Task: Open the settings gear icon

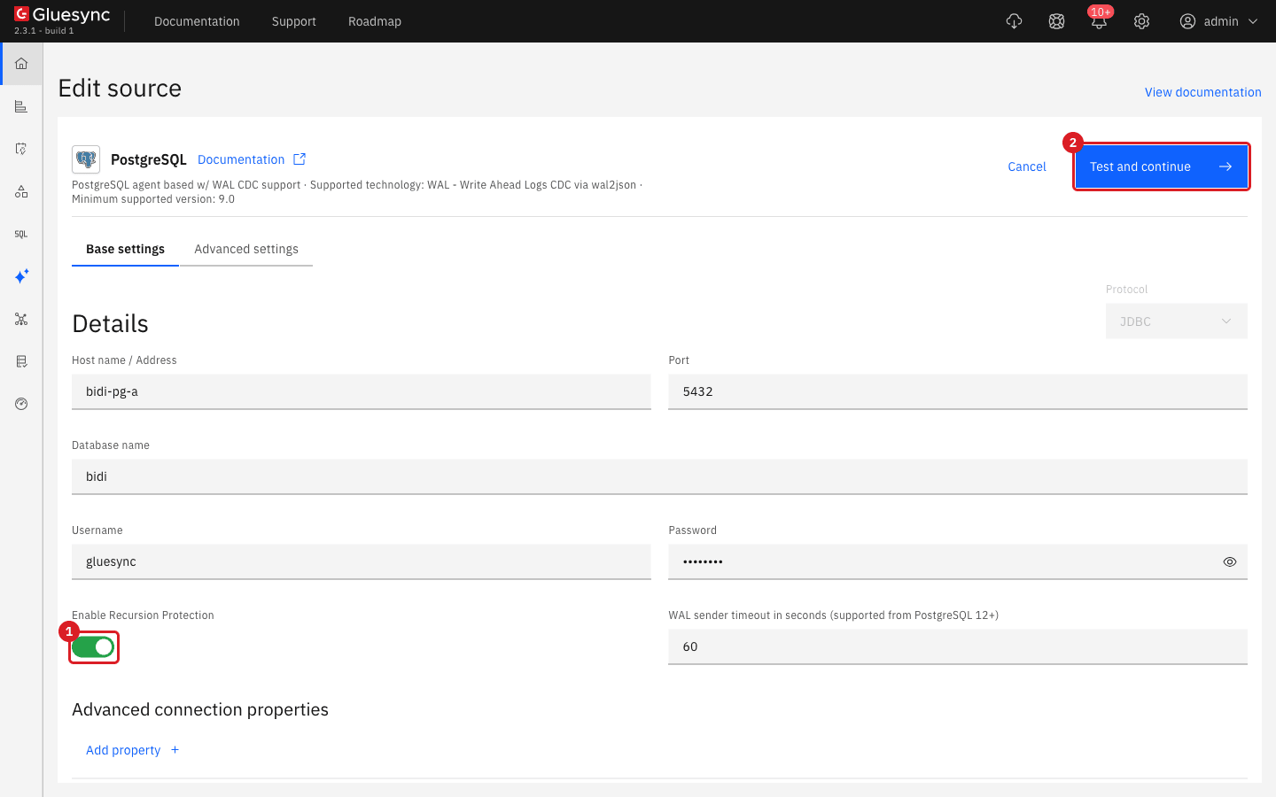Action: [1141, 21]
